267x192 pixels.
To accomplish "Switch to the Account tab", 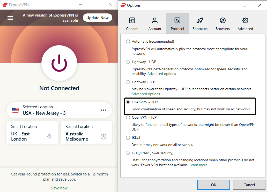I will (x=155, y=21).
